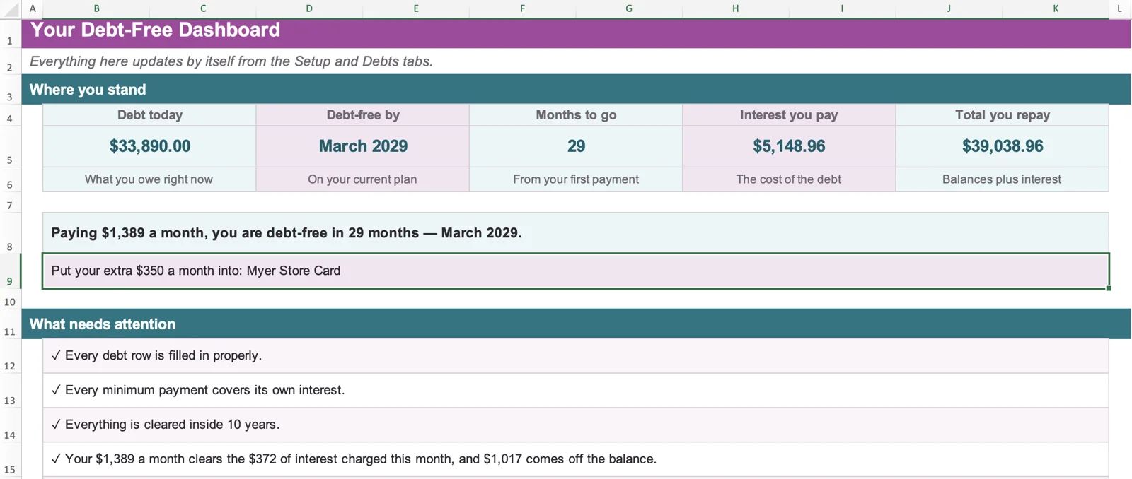Click the 'March 2029' value cell

363,146
